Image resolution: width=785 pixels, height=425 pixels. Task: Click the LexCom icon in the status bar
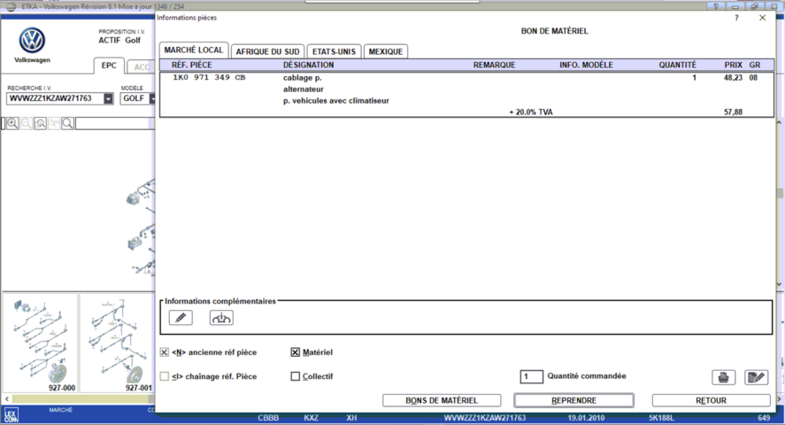tap(11, 415)
